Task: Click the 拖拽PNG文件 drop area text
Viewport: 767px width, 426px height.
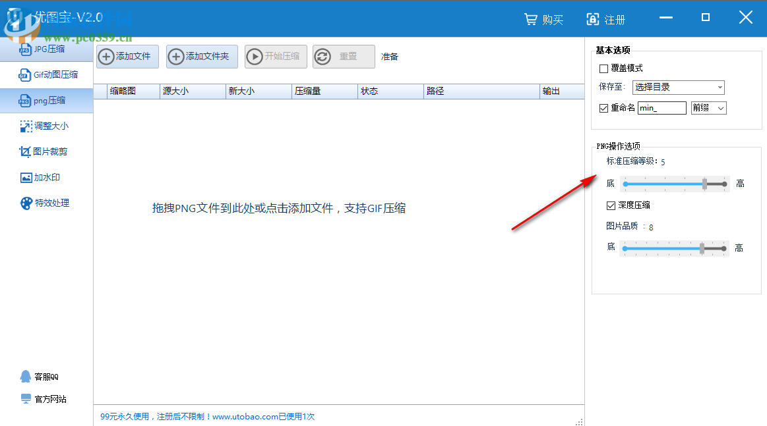Action: point(279,208)
